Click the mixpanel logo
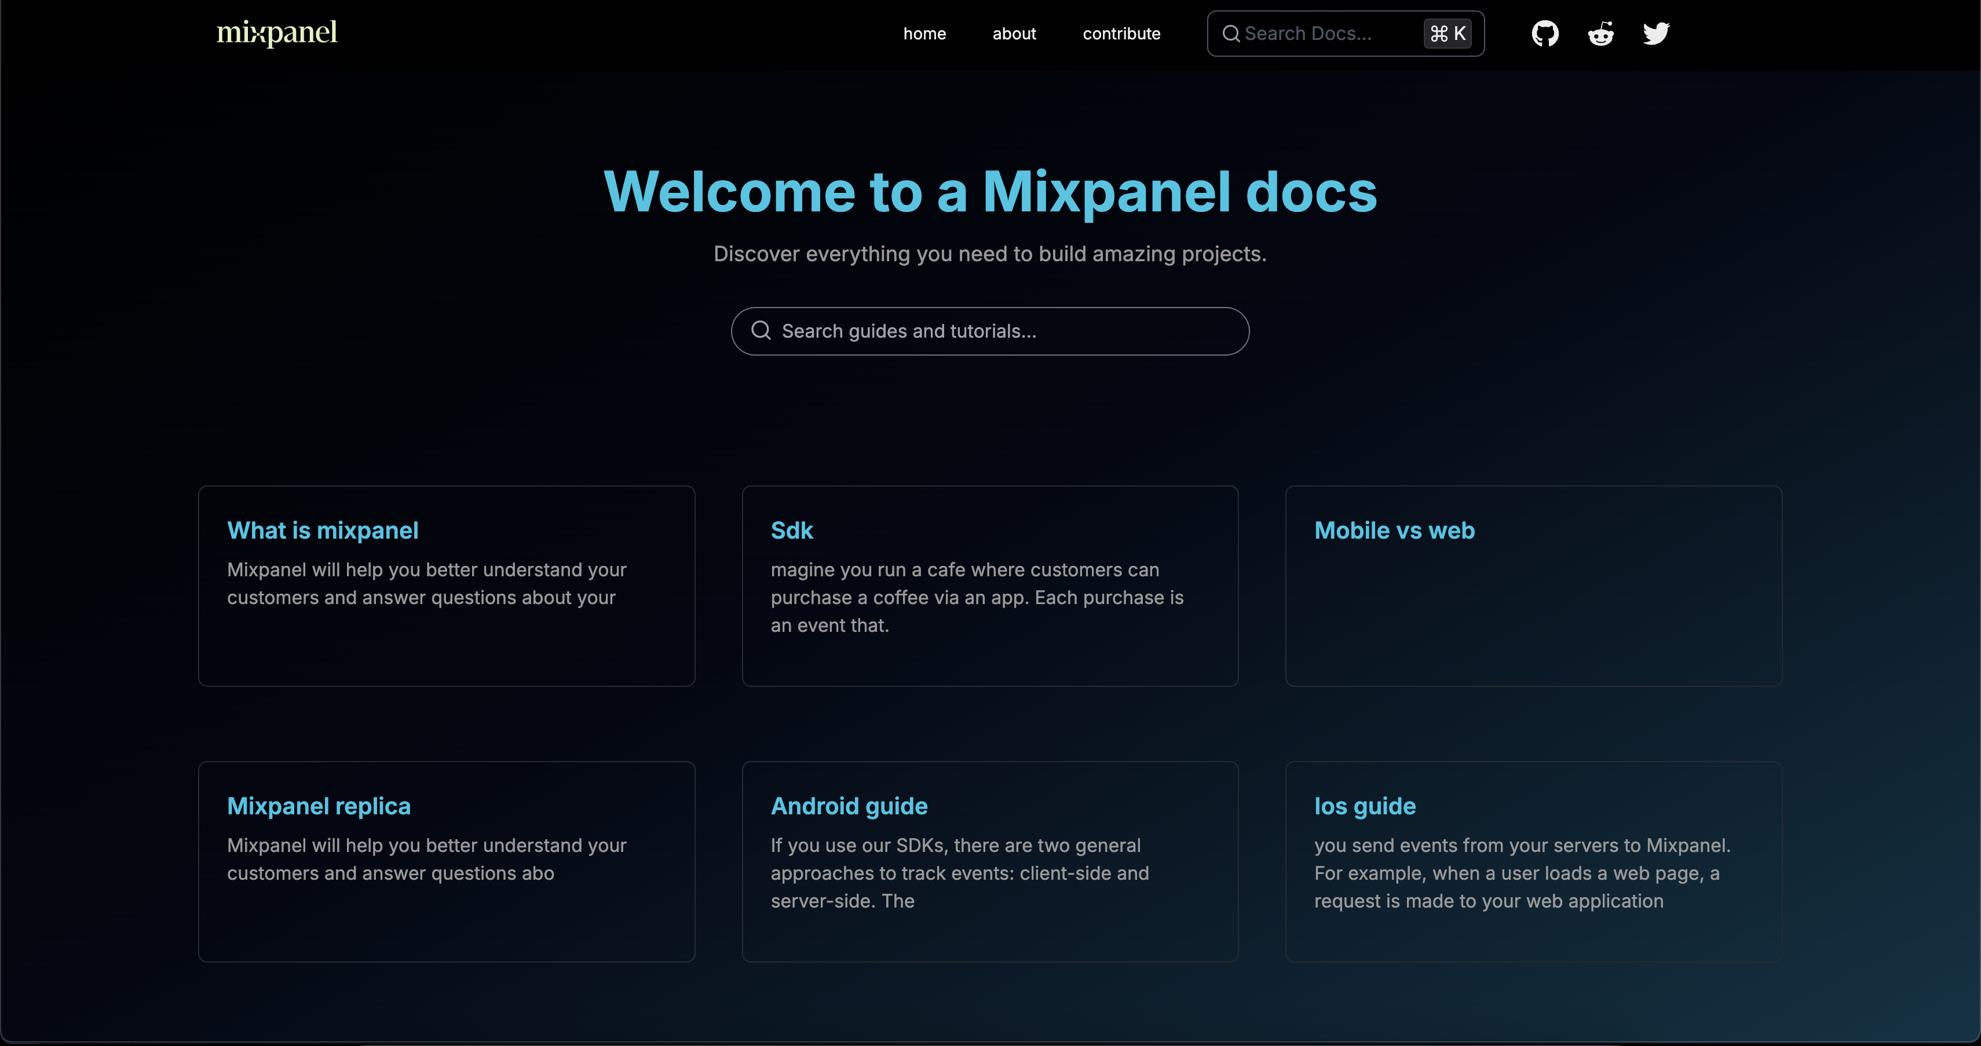 click(277, 32)
